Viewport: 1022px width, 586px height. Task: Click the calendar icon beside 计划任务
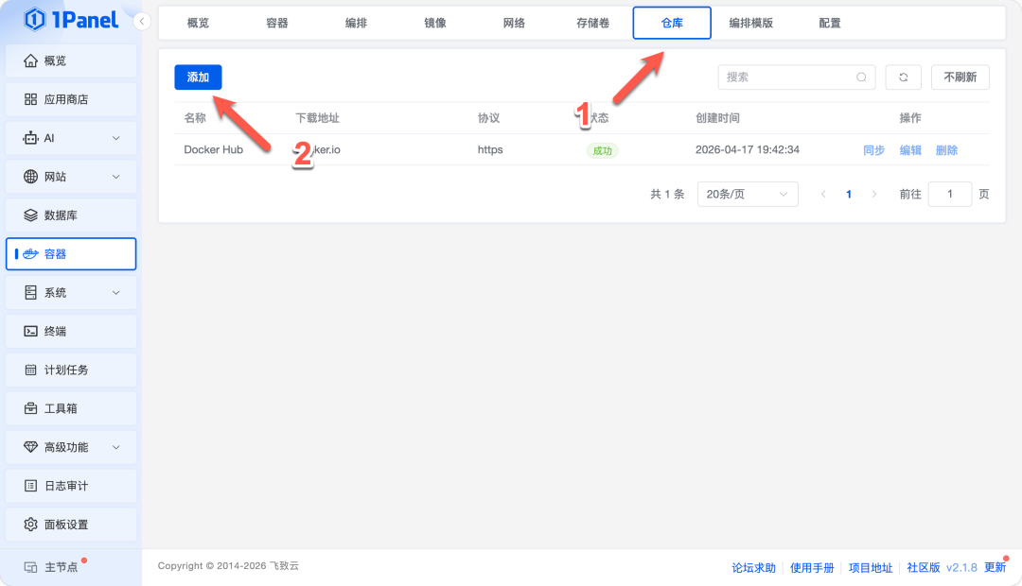tap(30, 370)
